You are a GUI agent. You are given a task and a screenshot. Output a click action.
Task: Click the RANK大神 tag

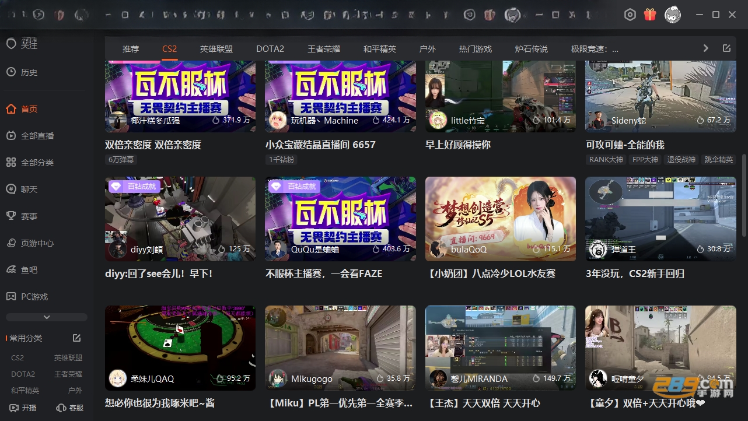(606, 159)
